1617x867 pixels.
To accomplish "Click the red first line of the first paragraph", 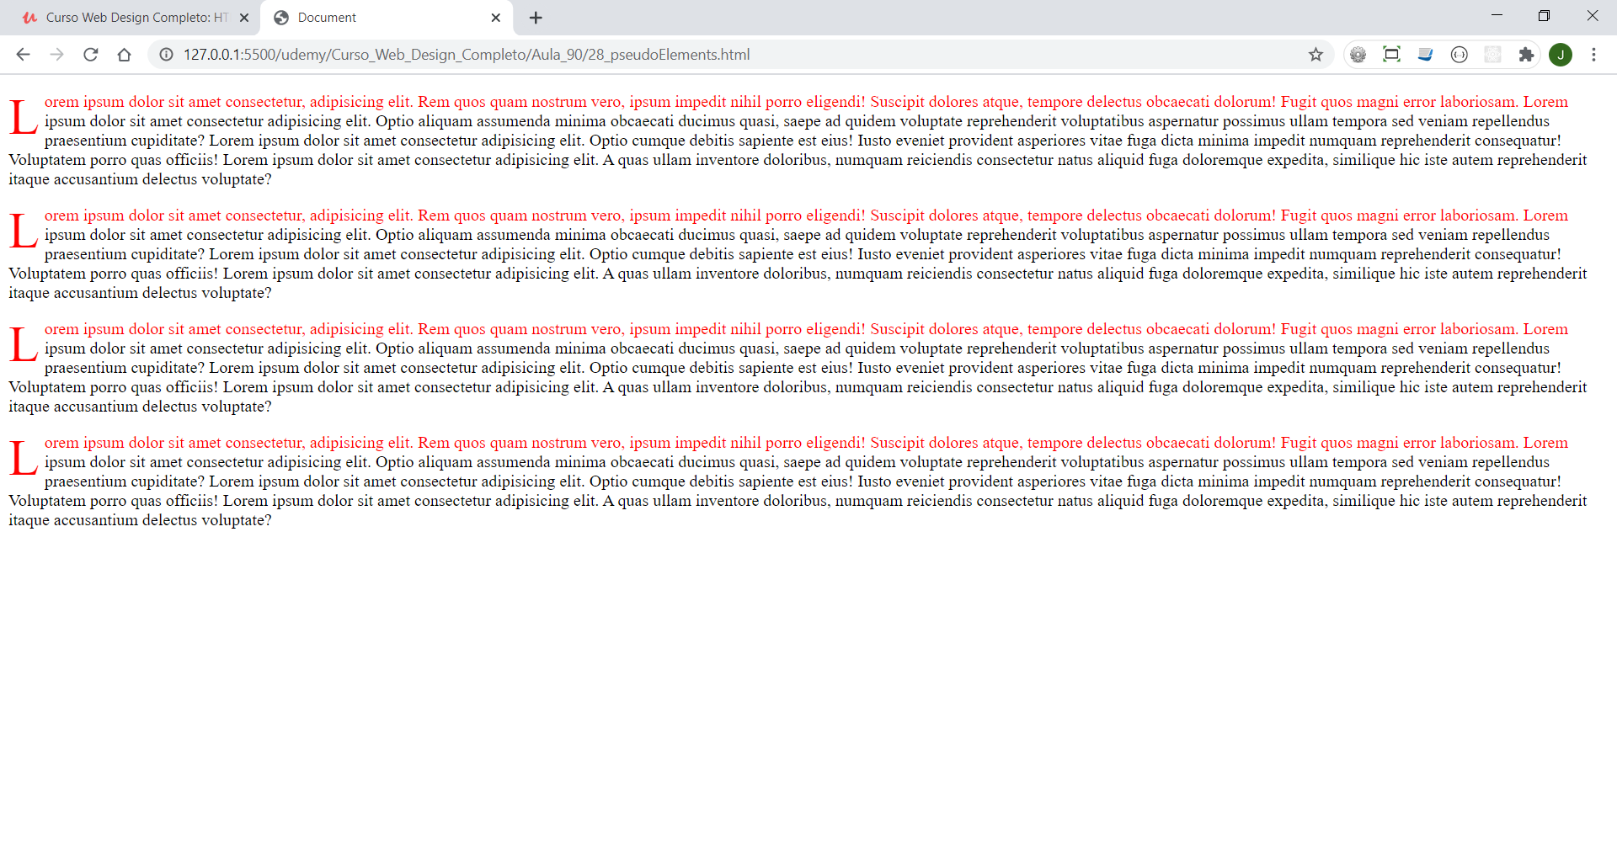I will 806,102.
